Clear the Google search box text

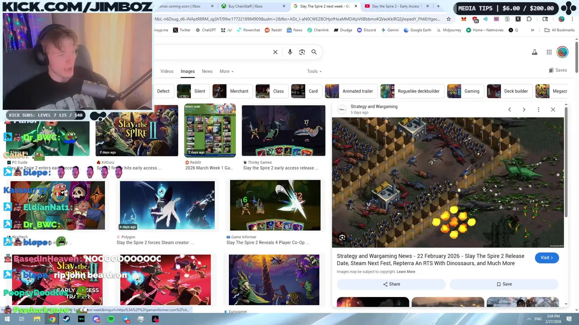click(x=275, y=52)
